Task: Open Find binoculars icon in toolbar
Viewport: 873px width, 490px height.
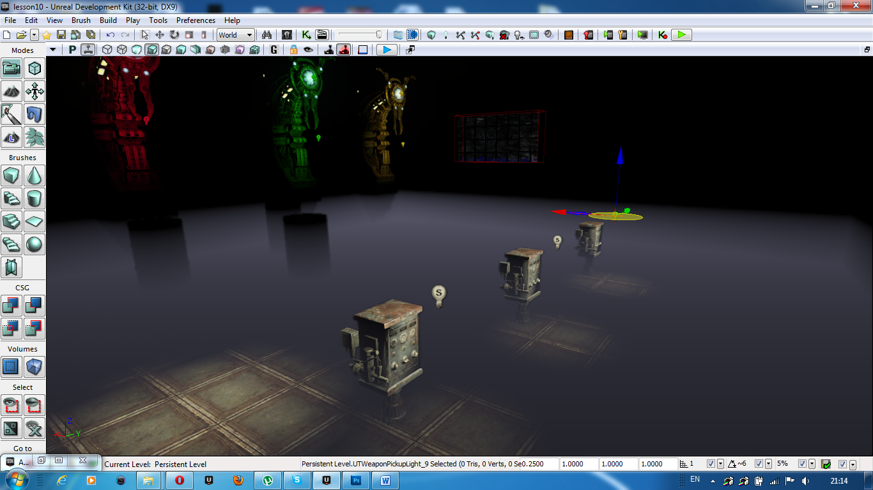Action: [268, 35]
